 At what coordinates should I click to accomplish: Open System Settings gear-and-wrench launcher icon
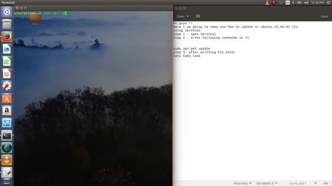[7, 86]
